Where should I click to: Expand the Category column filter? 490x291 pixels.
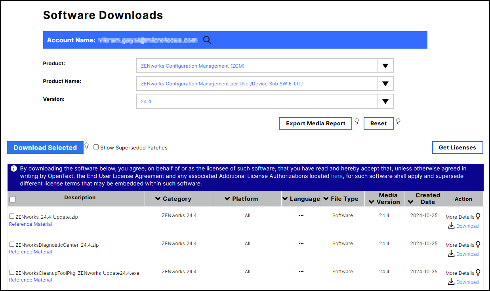[x=158, y=199]
